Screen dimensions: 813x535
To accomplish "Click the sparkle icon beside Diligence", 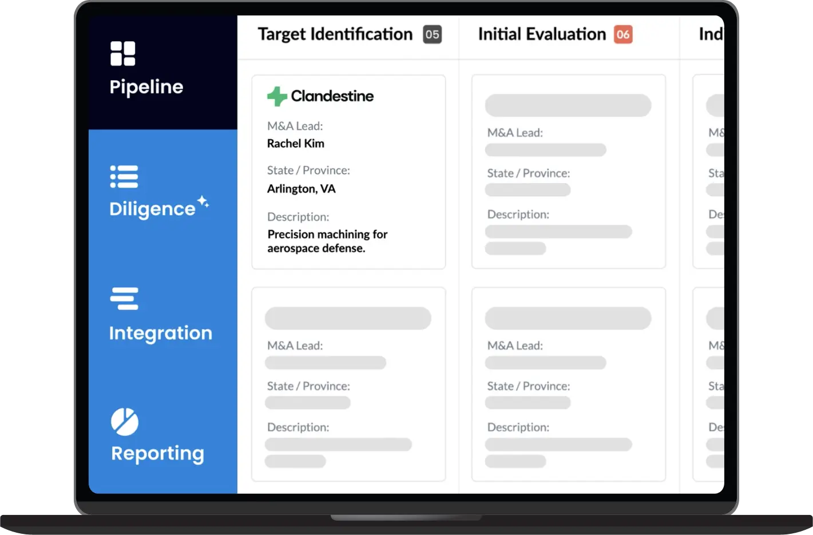I will pyautogui.click(x=203, y=201).
